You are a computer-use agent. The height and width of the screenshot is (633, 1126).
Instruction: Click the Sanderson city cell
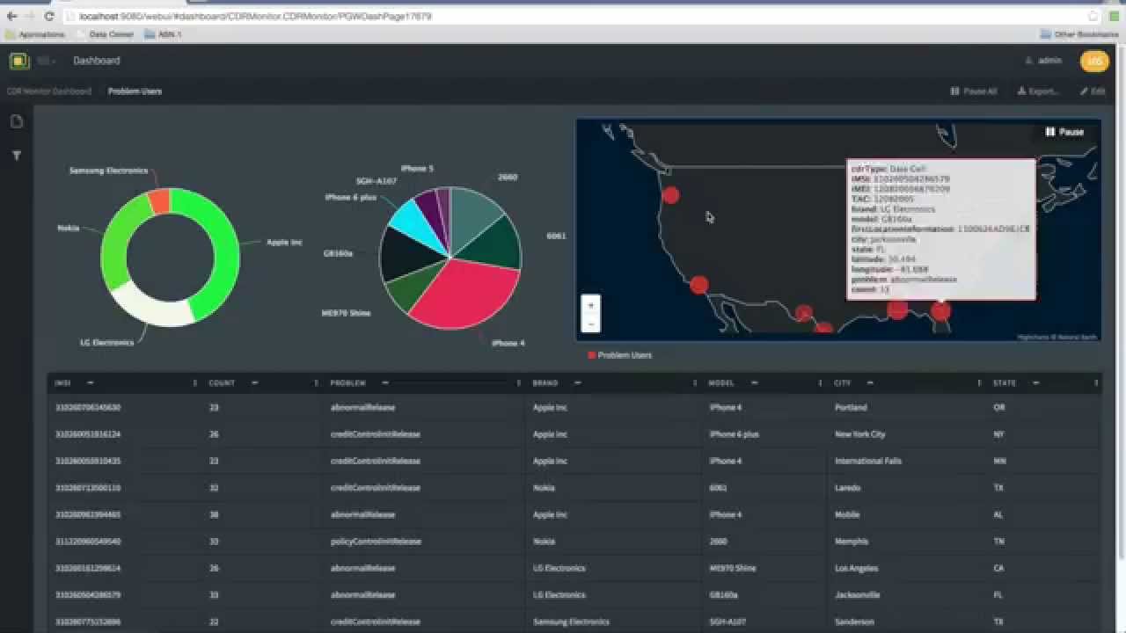coord(855,622)
